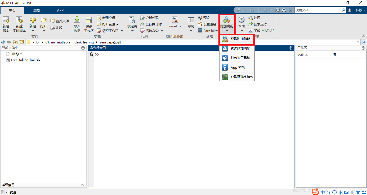Click Run and Time (运行并计时)
367x195 pixels.
(x=151, y=24)
